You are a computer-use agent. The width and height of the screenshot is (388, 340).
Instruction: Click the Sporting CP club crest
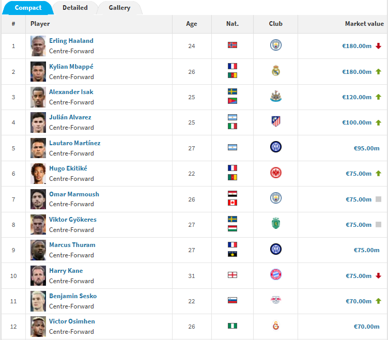pos(276,223)
